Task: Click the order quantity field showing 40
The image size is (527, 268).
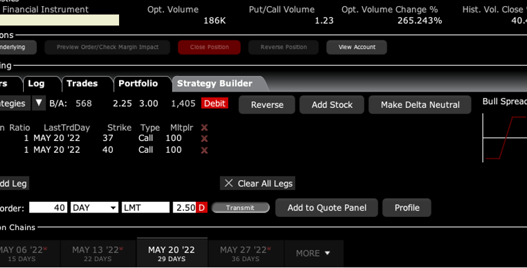Action: click(x=48, y=208)
